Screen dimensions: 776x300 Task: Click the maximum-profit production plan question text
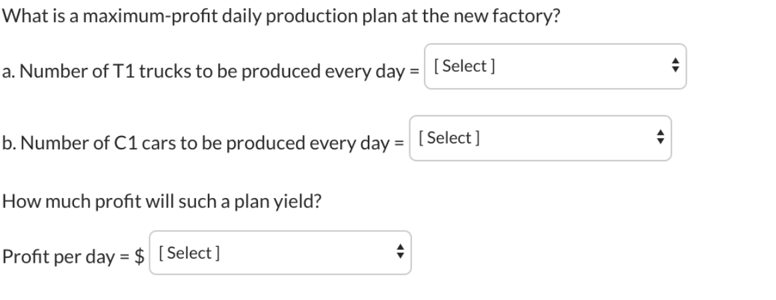pos(280,16)
